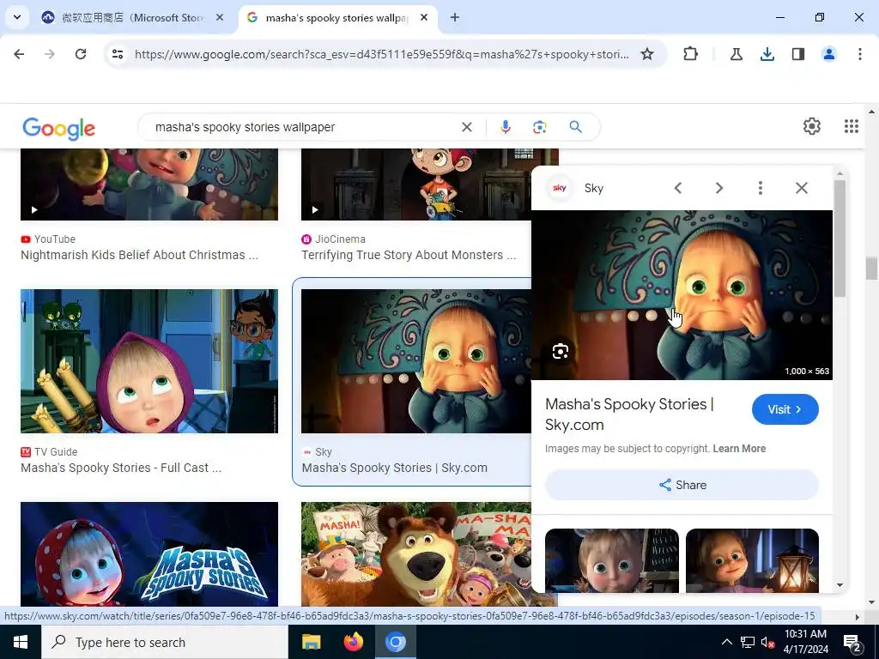Open related image of Masha with lantern
Screen dimensions: 879x659
click(x=752, y=560)
